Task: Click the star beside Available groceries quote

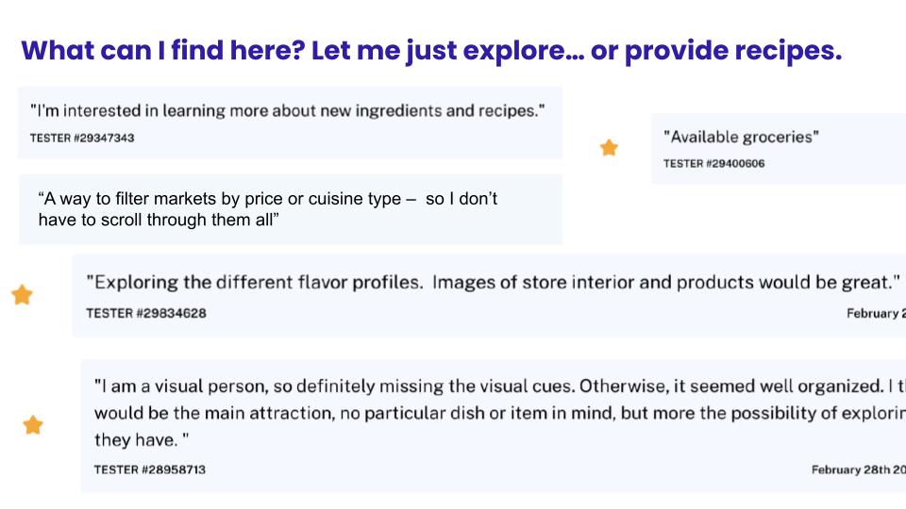Action: point(609,148)
